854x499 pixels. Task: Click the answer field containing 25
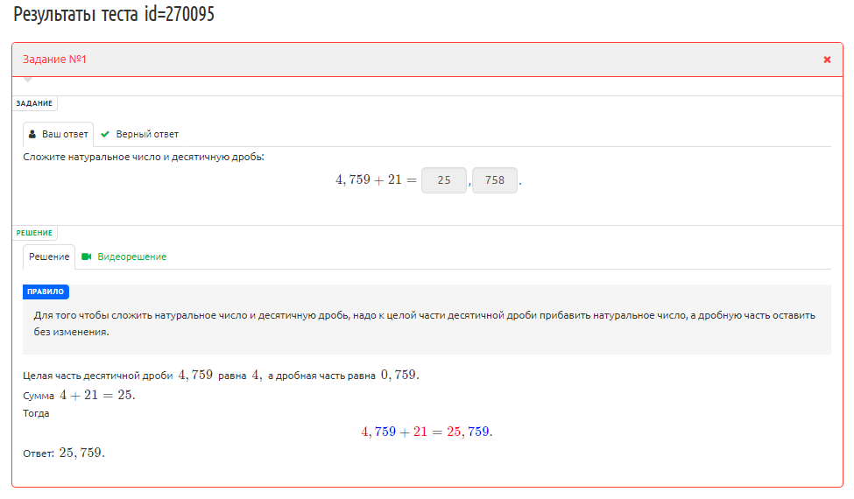pos(444,180)
